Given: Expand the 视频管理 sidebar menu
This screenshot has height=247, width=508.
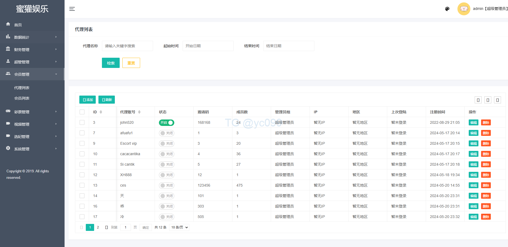Looking at the screenshot, I should point(32,124).
